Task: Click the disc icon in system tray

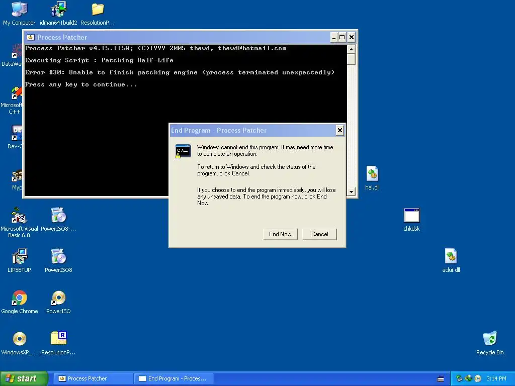Action: tap(478, 378)
